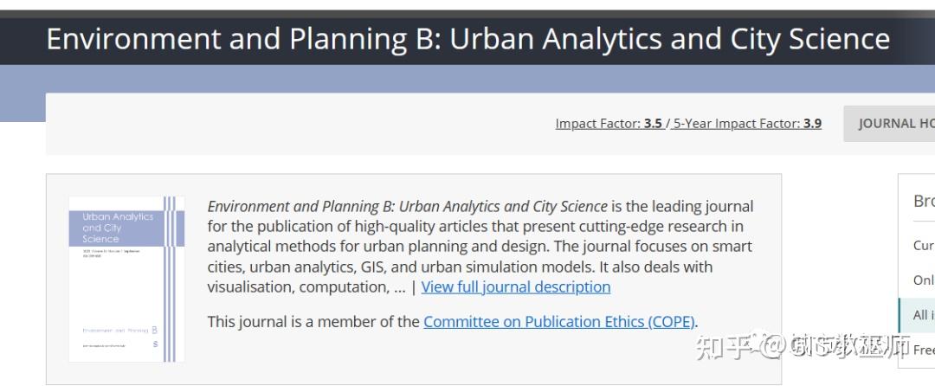Open the 5-Year Impact Factor 3.9 link
The height and width of the screenshot is (386, 935).
747,124
